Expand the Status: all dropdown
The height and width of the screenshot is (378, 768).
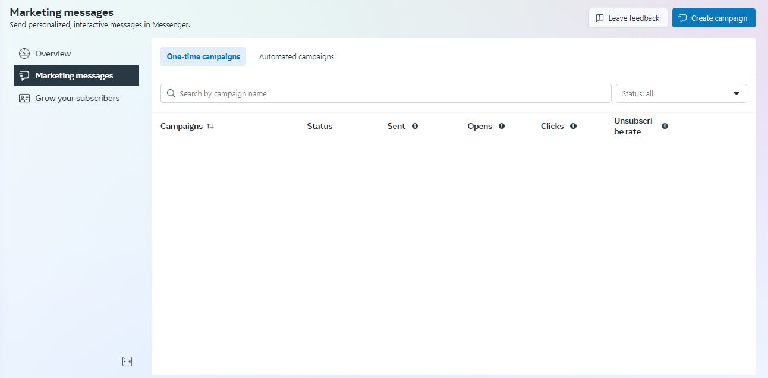pos(681,93)
